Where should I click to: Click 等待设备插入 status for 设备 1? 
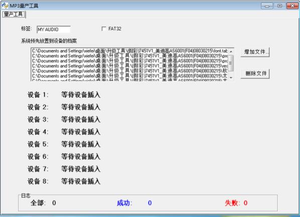coord(81,95)
